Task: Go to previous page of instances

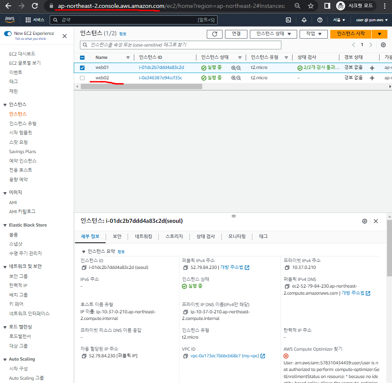Action: point(353,45)
